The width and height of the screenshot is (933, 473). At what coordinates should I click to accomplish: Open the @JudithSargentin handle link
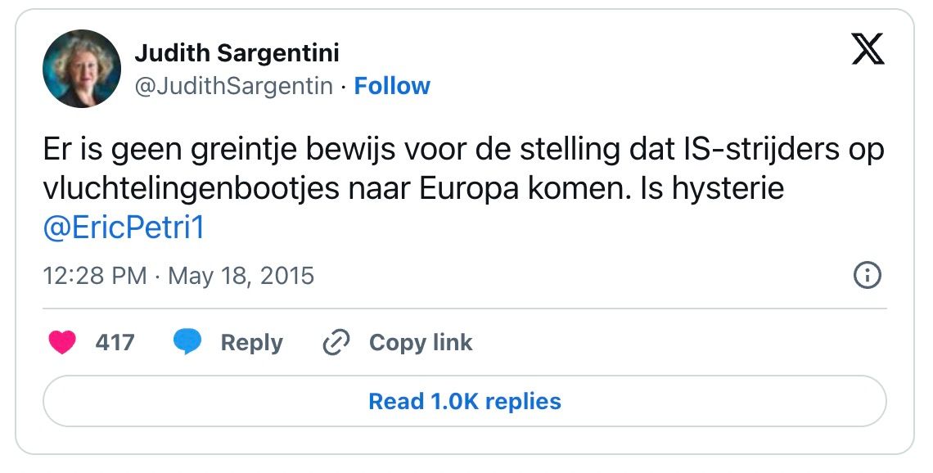[x=233, y=86]
